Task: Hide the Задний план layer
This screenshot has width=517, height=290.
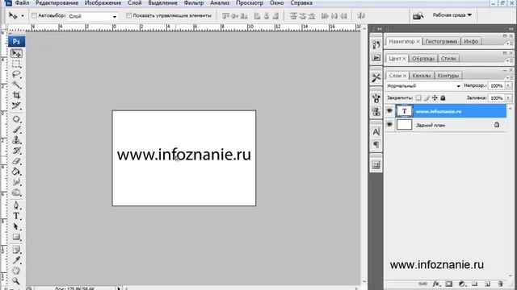Action: pos(389,125)
